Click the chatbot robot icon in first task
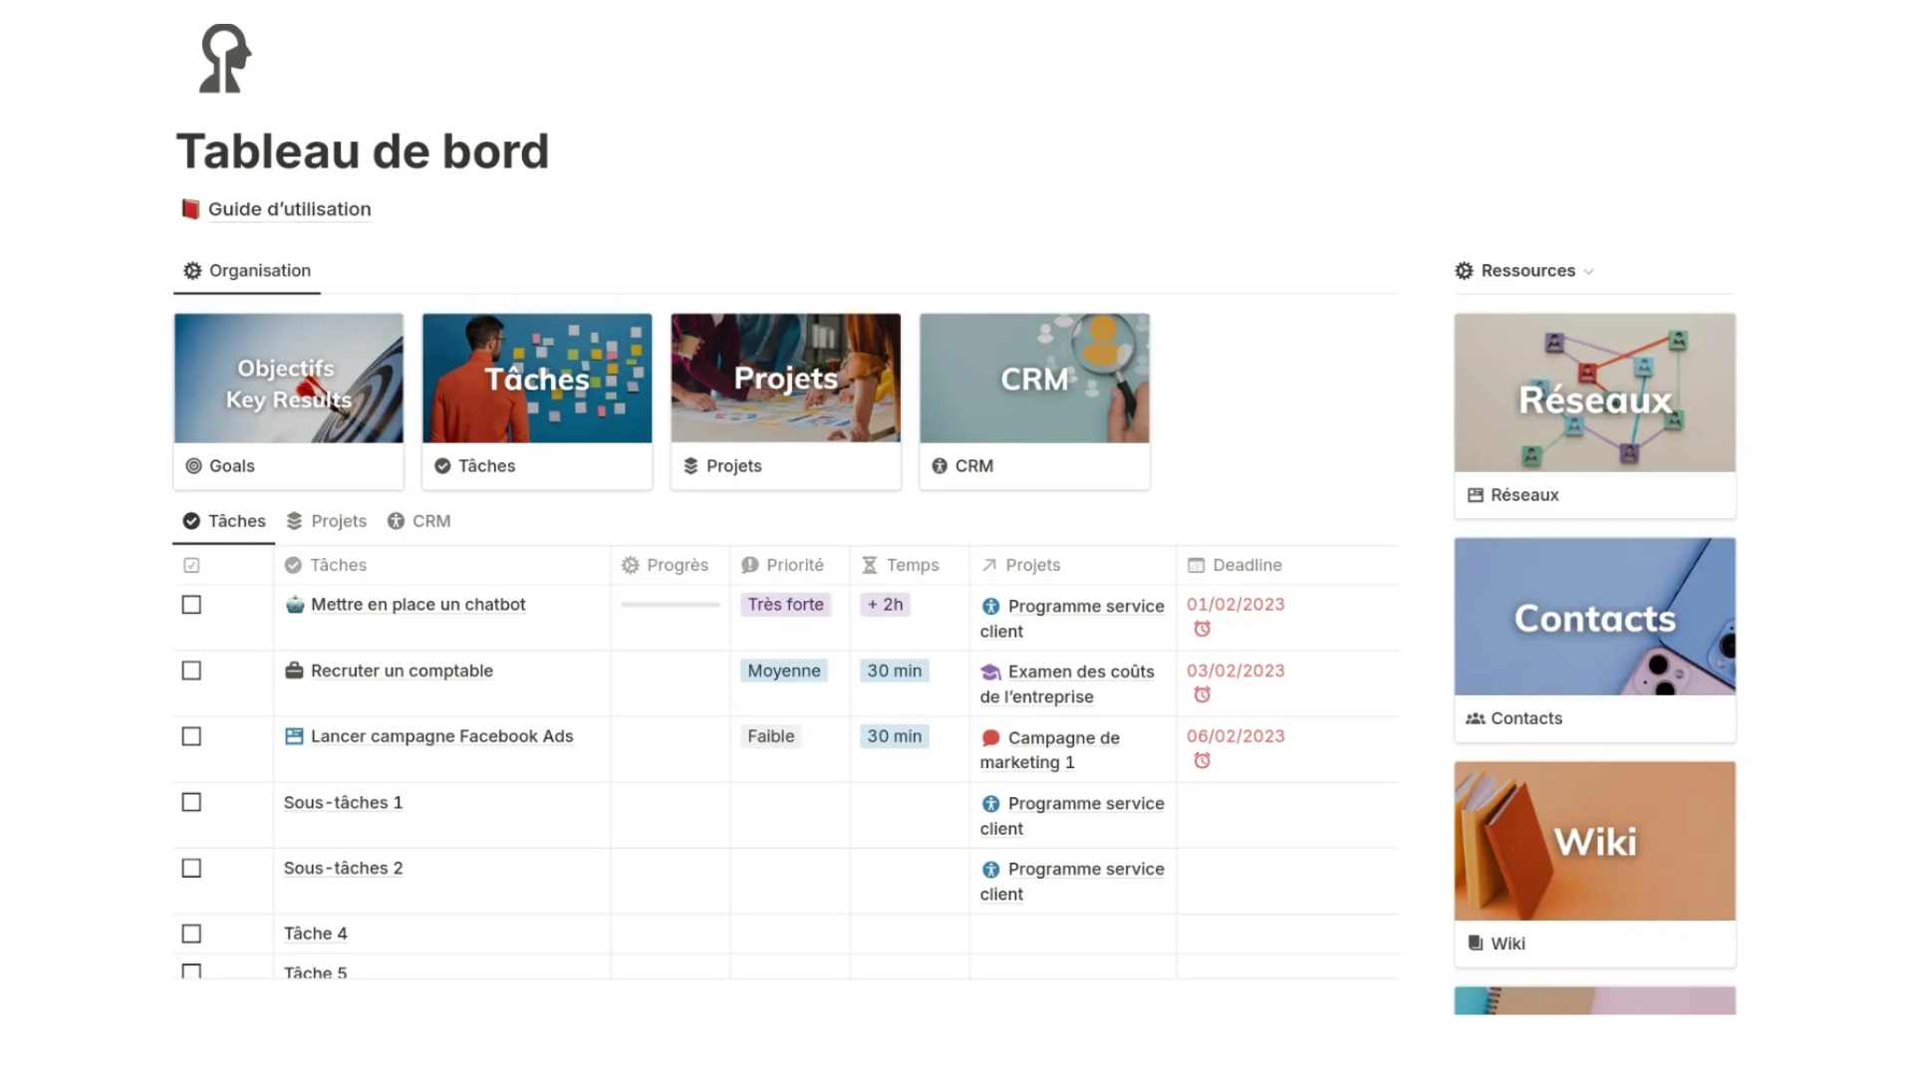This screenshot has width=1913, height=1076. point(294,605)
